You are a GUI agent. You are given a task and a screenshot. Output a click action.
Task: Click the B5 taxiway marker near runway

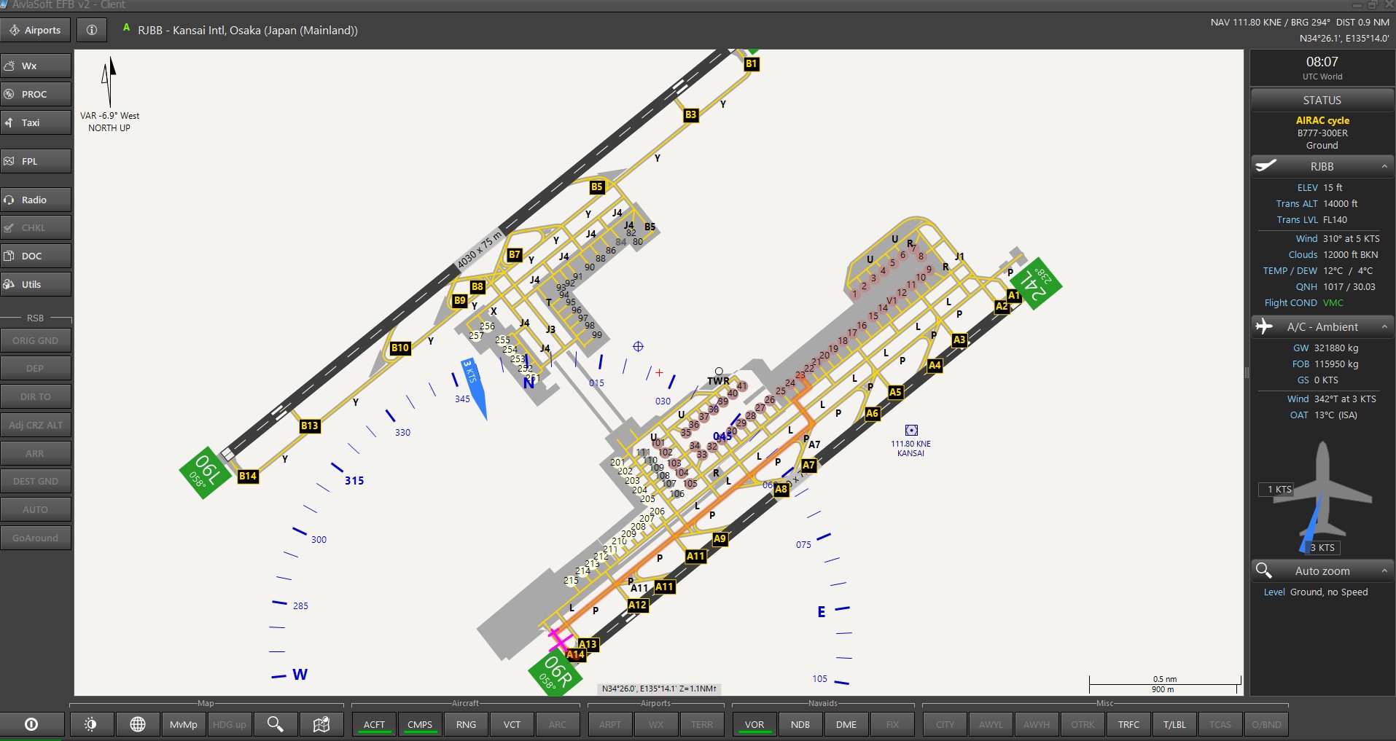point(597,187)
